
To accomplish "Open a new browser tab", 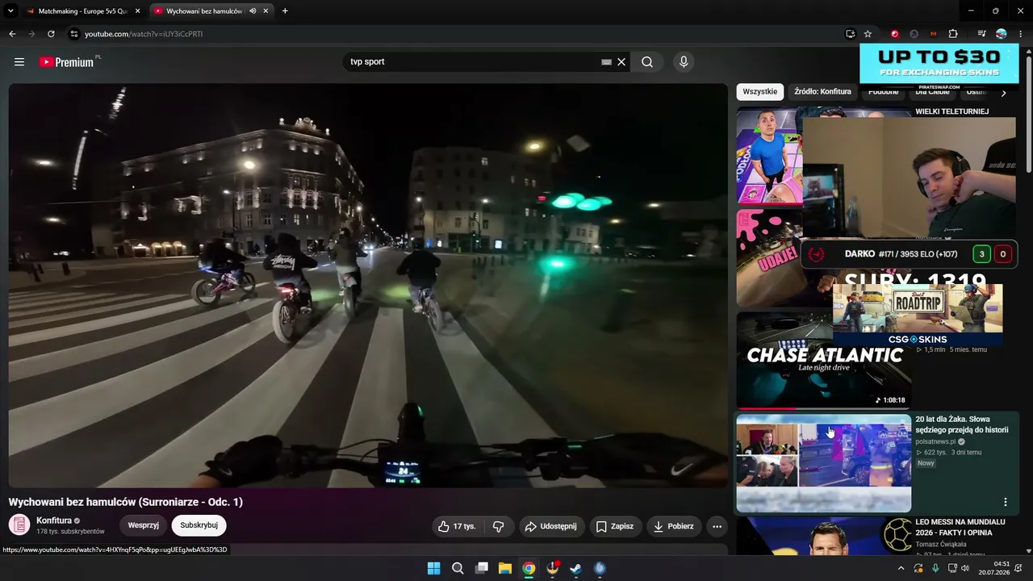I will [285, 11].
